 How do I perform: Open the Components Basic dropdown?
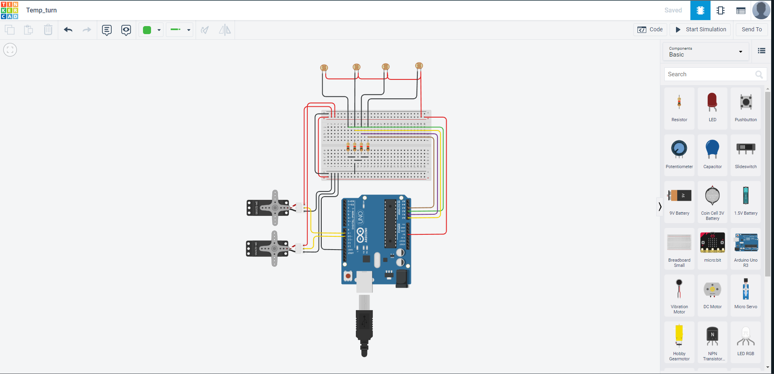click(706, 52)
